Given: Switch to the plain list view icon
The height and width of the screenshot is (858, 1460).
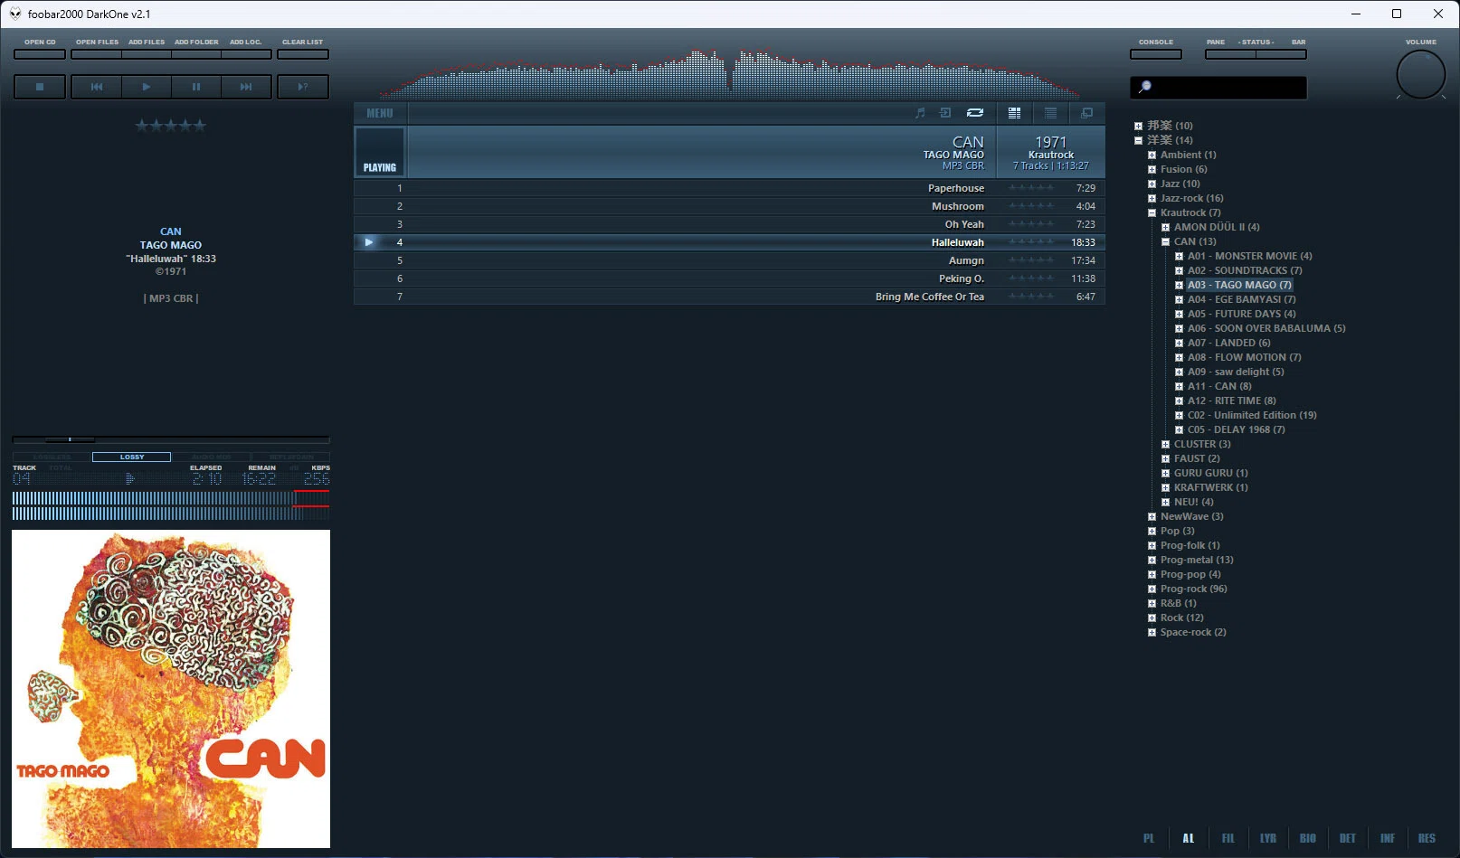Looking at the screenshot, I should (1050, 113).
